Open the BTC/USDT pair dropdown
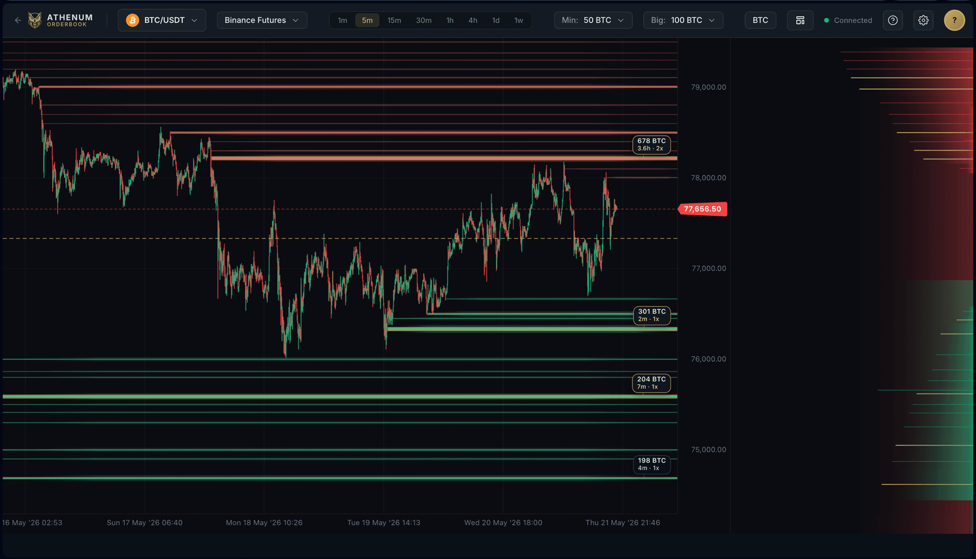The image size is (976, 559). [x=162, y=20]
